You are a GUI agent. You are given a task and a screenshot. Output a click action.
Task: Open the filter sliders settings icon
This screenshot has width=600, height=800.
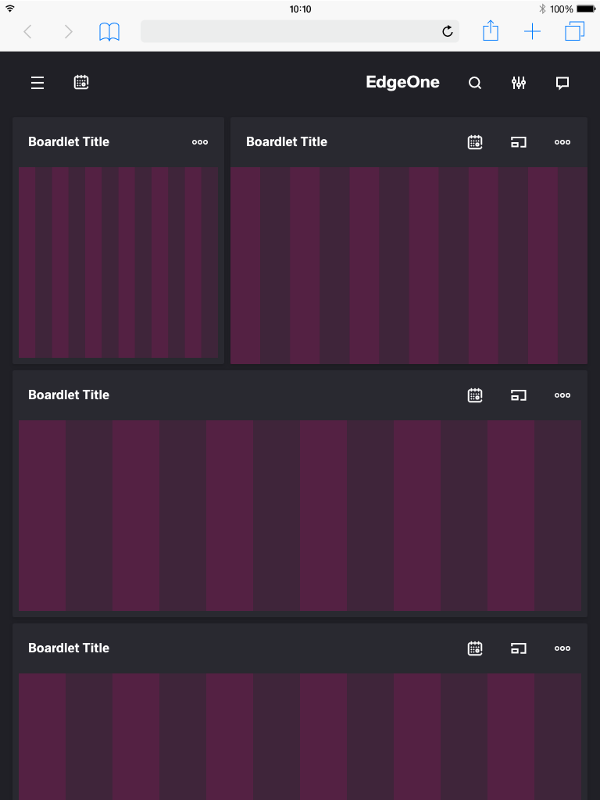pyautogui.click(x=519, y=83)
